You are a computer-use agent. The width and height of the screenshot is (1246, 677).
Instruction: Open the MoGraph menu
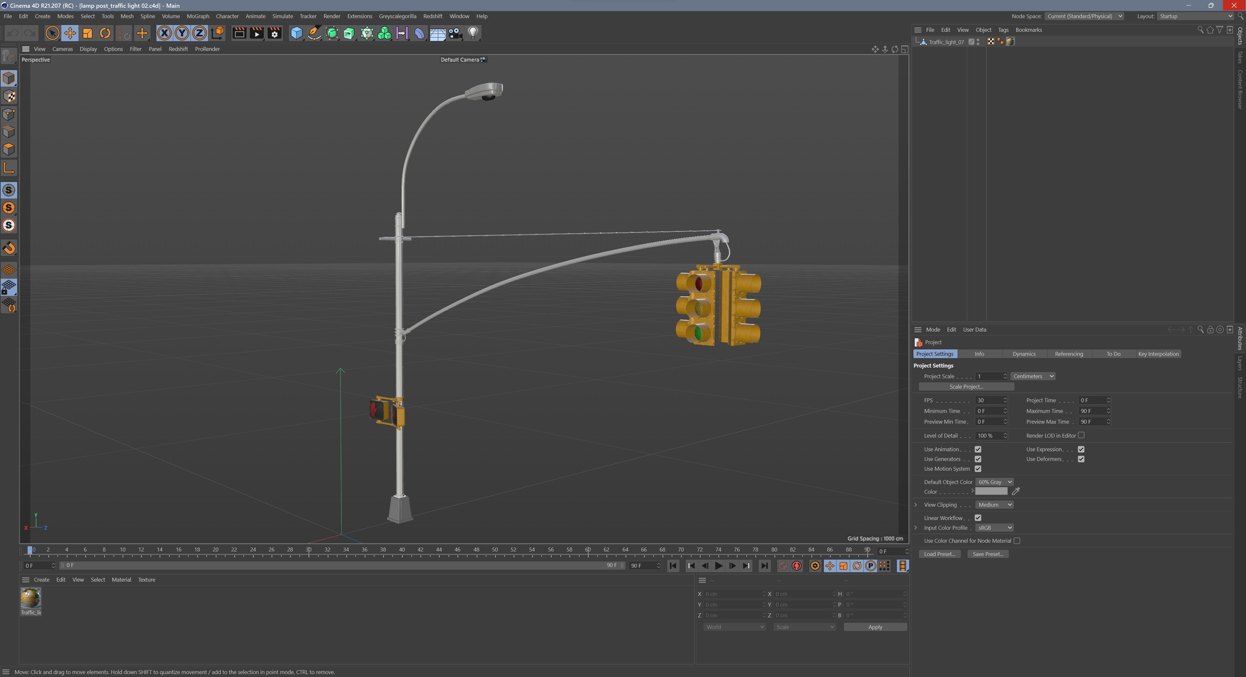click(x=198, y=16)
